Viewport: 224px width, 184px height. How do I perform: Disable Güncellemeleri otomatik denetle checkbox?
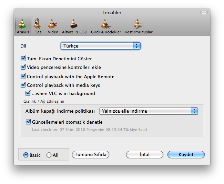[28, 122]
